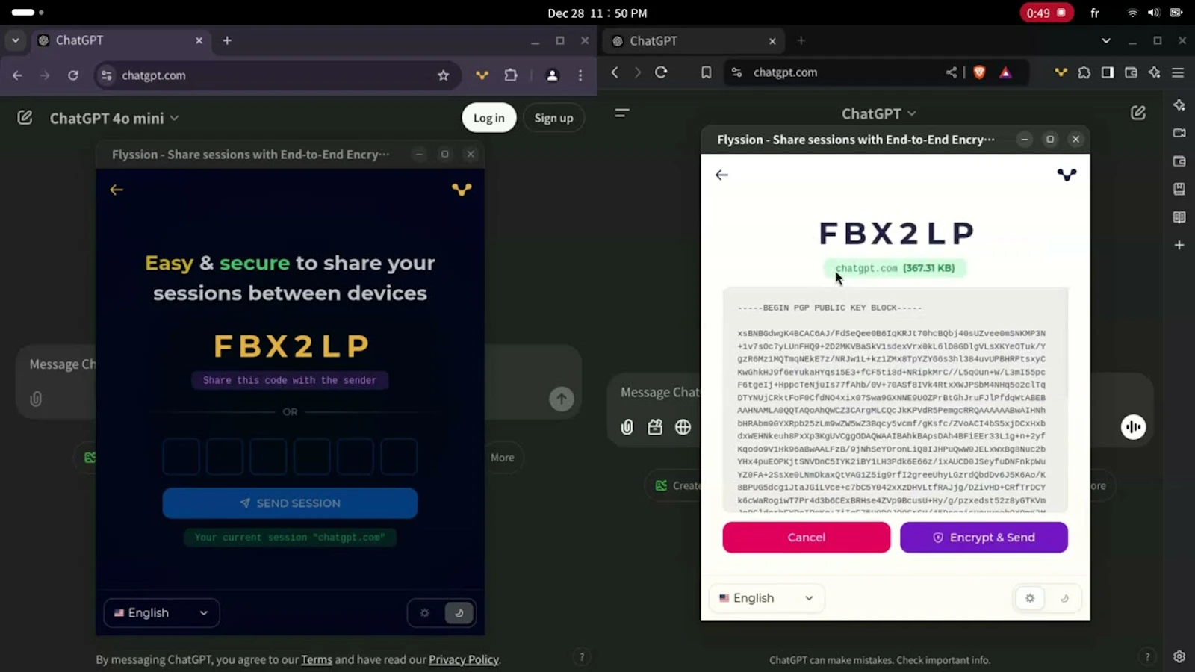Bookmark page with star in left browser
1195x672 pixels.
(x=444, y=75)
